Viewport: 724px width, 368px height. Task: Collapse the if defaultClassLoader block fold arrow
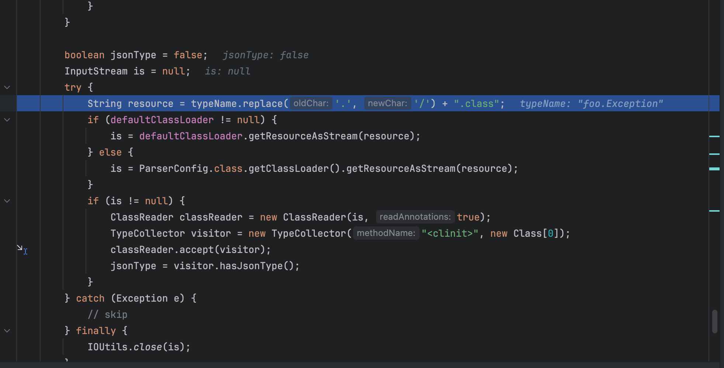(x=7, y=120)
